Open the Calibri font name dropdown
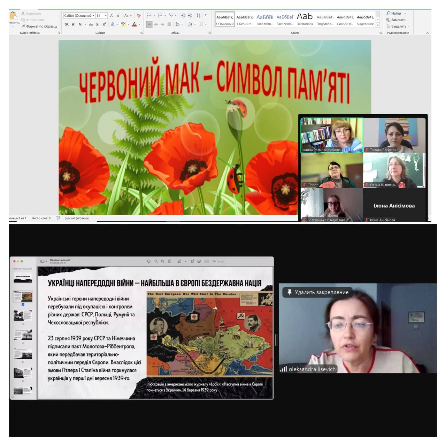Image resolution: width=446 pixels, height=446 pixels. point(93,16)
